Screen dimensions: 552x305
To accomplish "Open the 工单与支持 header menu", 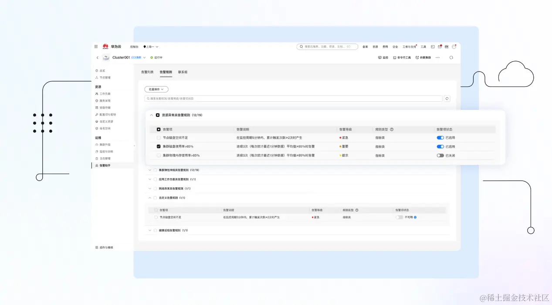I will (x=409, y=47).
